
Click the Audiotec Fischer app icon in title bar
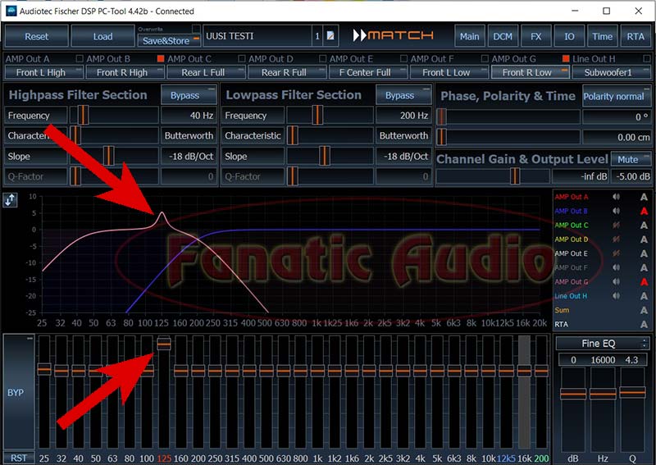point(10,11)
